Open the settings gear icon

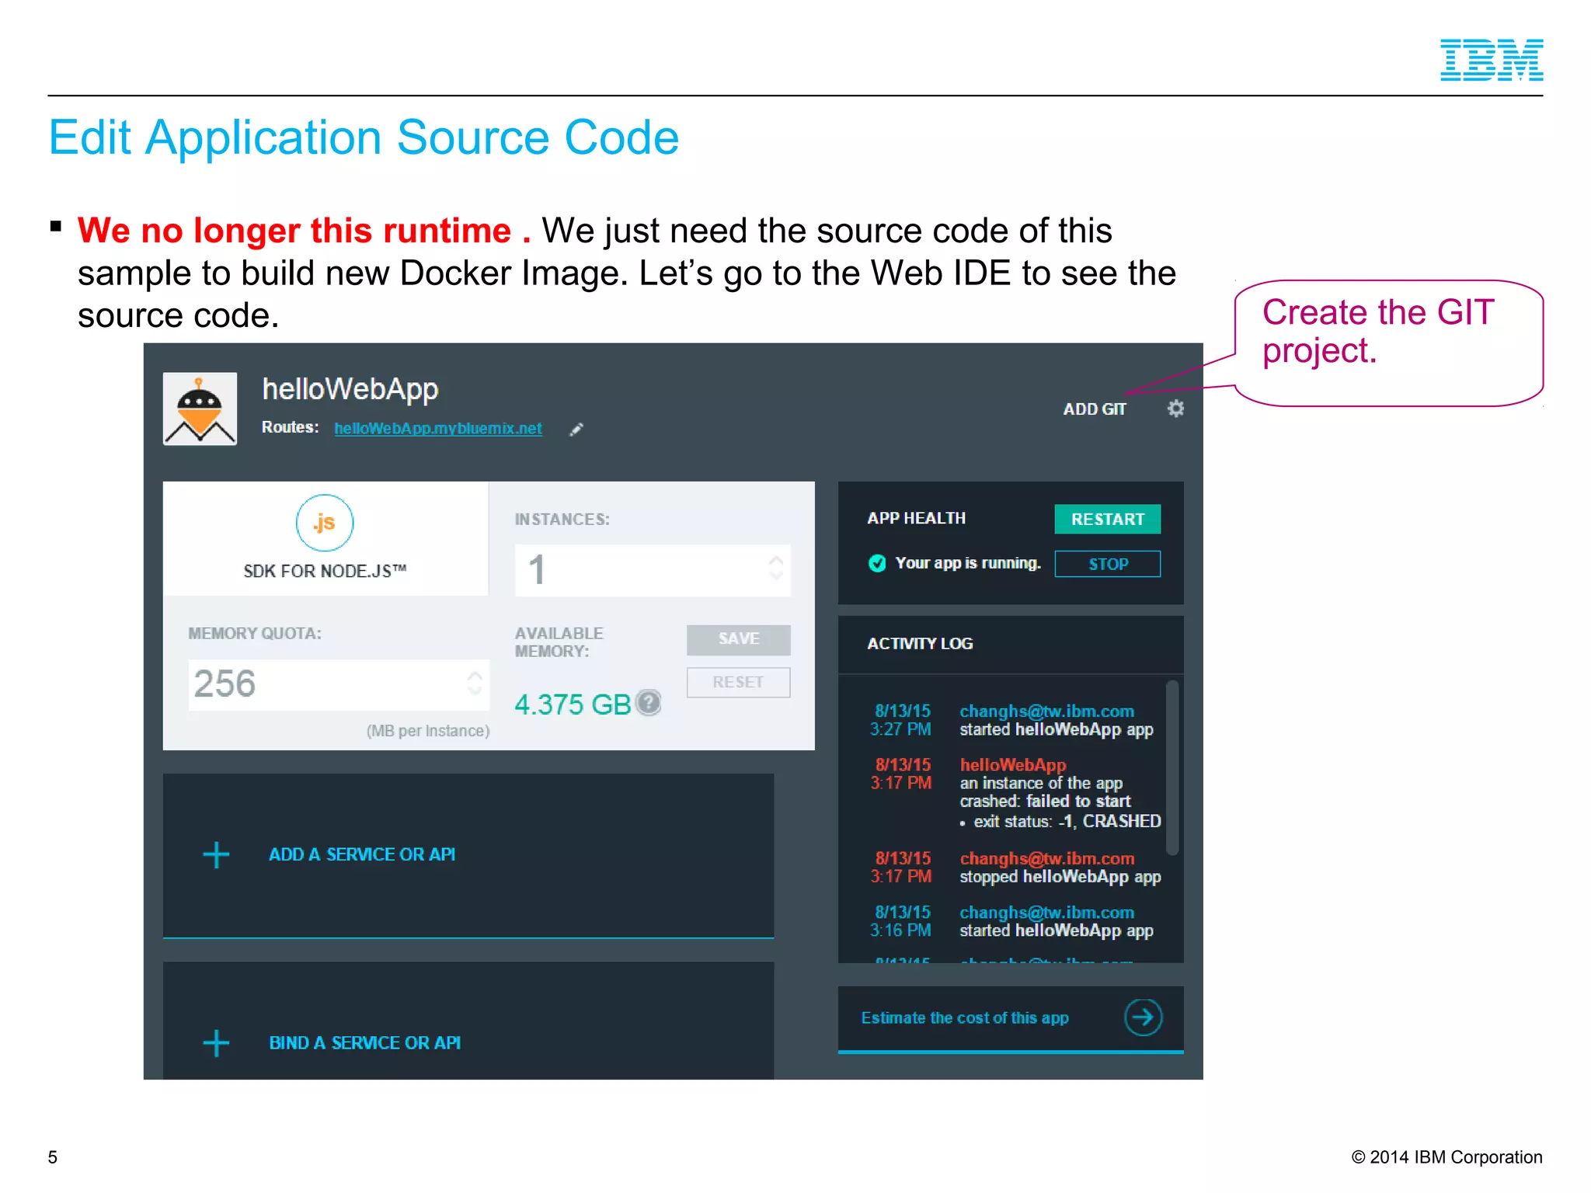coord(1175,409)
